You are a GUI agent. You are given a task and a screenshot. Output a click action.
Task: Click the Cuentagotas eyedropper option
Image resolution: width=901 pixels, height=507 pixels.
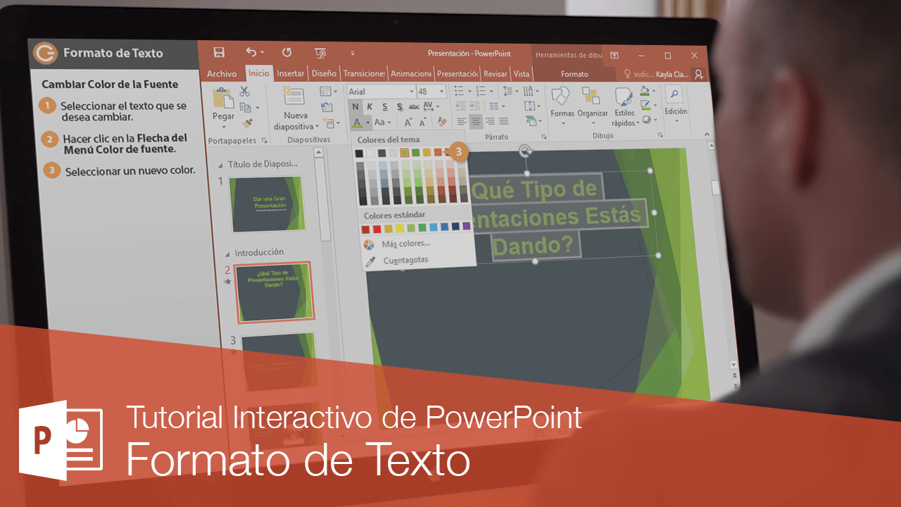[405, 261]
